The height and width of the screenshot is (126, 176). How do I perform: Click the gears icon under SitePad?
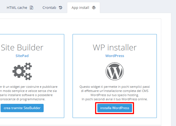tap(22, 71)
